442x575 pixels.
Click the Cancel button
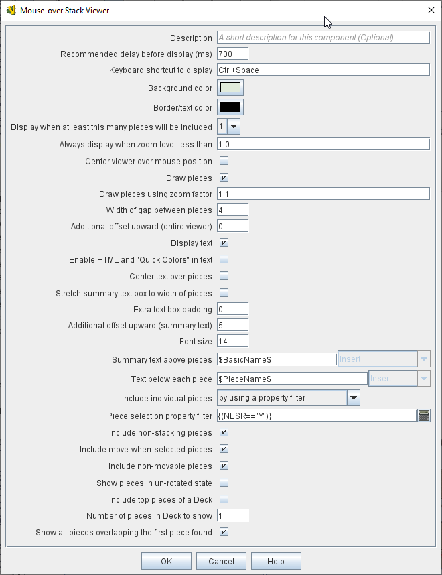tap(222, 561)
